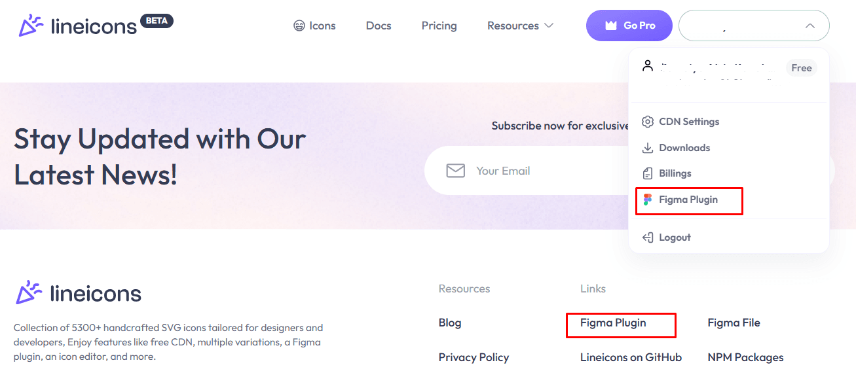Select Figma Plugin in account dropdown
856x386 pixels.
point(689,200)
